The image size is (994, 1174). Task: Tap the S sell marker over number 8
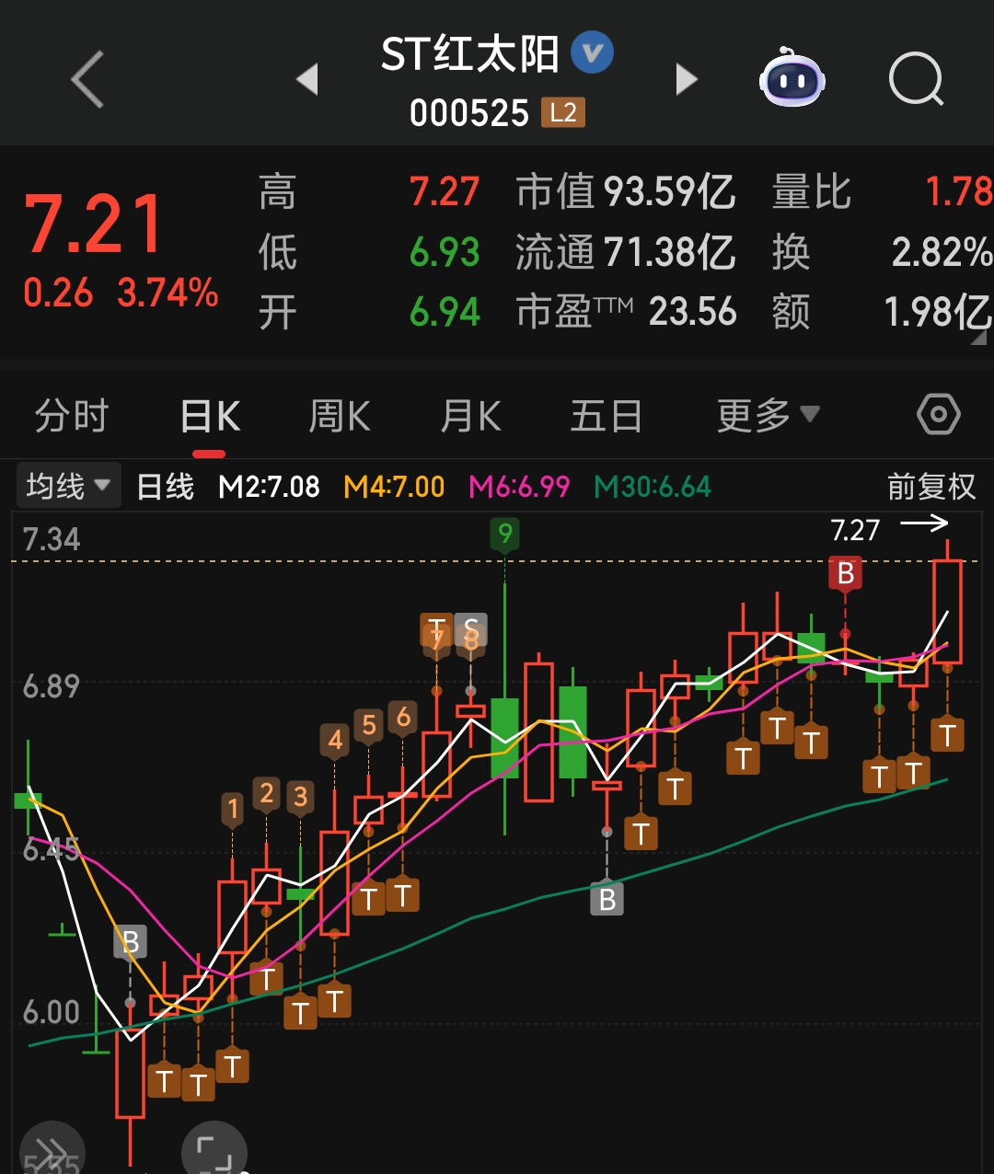click(471, 631)
